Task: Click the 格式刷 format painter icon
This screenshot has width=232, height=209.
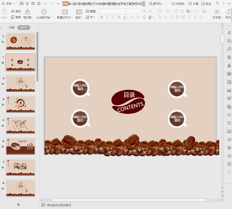Action: point(27,12)
